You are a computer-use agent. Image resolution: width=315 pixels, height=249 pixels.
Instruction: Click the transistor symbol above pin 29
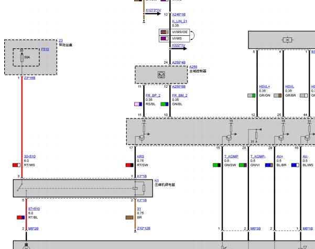[x=281, y=138]
